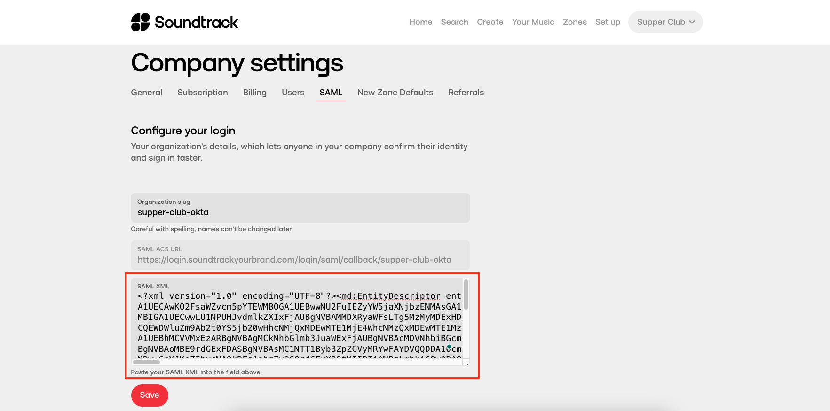Image resolution: width=830 pixels, height=411 pixels.
Task: Open the Supper Club account dropdown
Action: (x=665, y=22)
